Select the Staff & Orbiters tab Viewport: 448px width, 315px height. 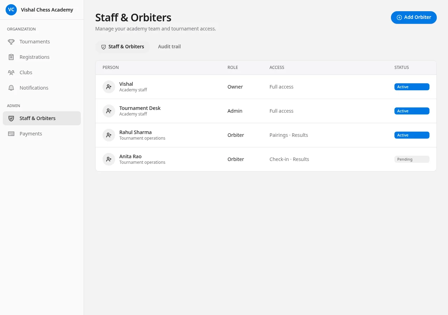click(122, 47)
